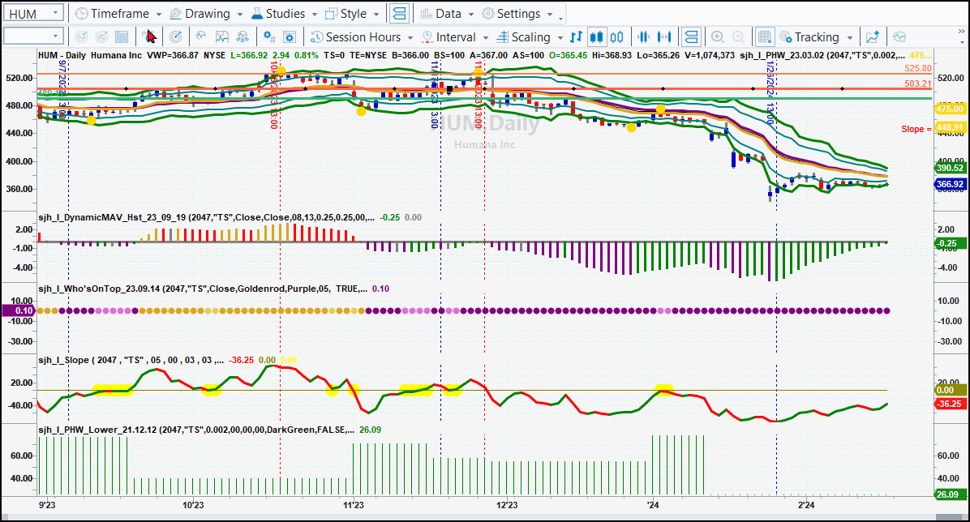Open the Data menu
The height and width of the screenshot is (522, 970).
447,14
